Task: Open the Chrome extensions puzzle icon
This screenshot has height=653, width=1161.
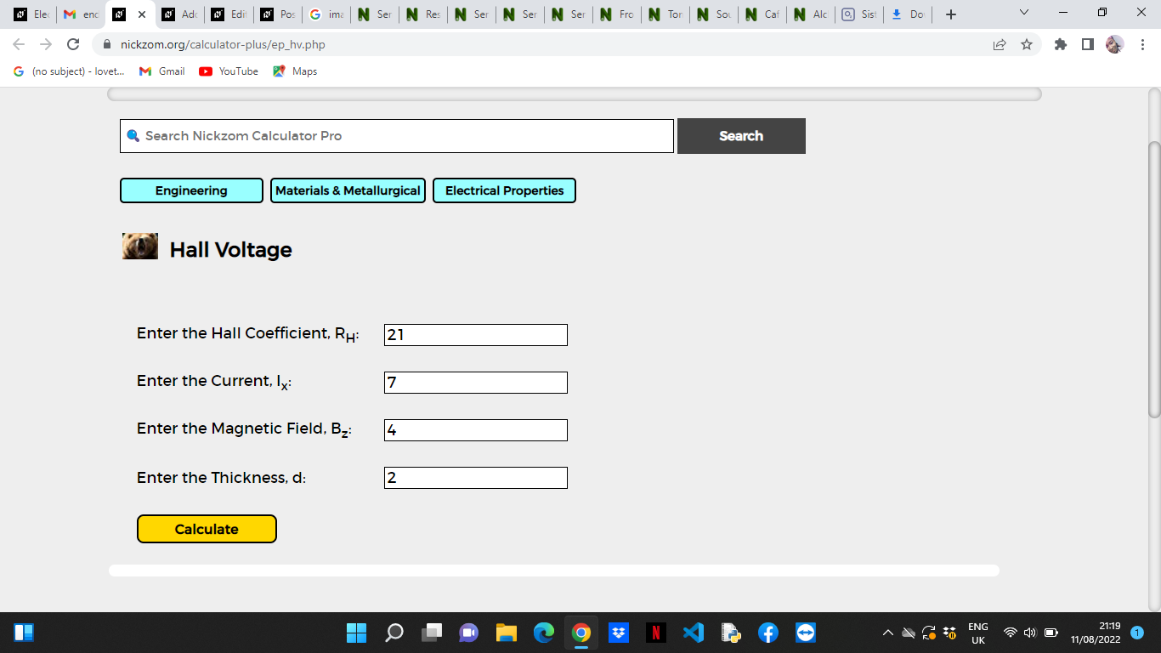Action: pos(1060,44)
